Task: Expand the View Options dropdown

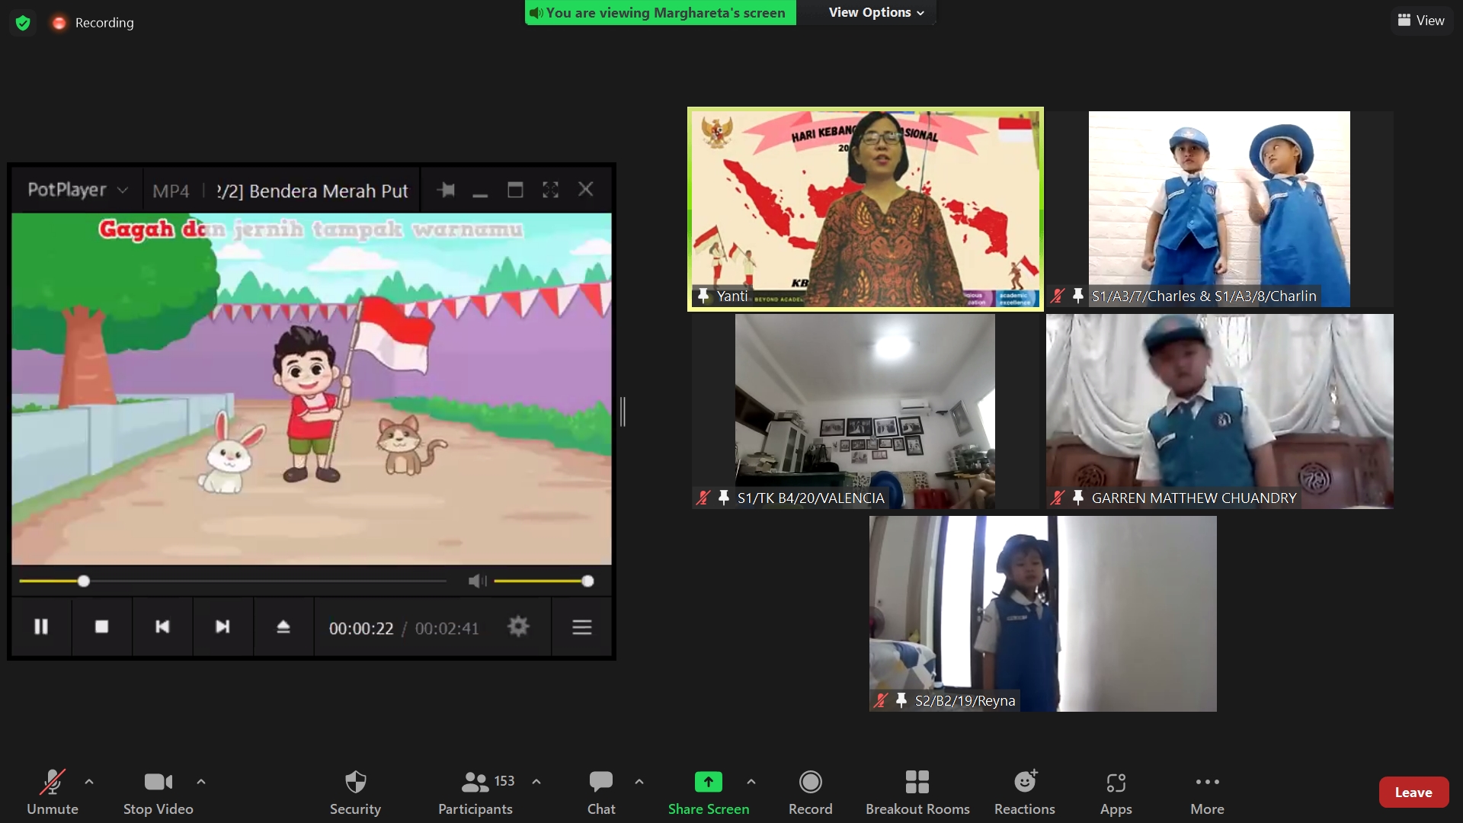Action: tap(876, 12)
